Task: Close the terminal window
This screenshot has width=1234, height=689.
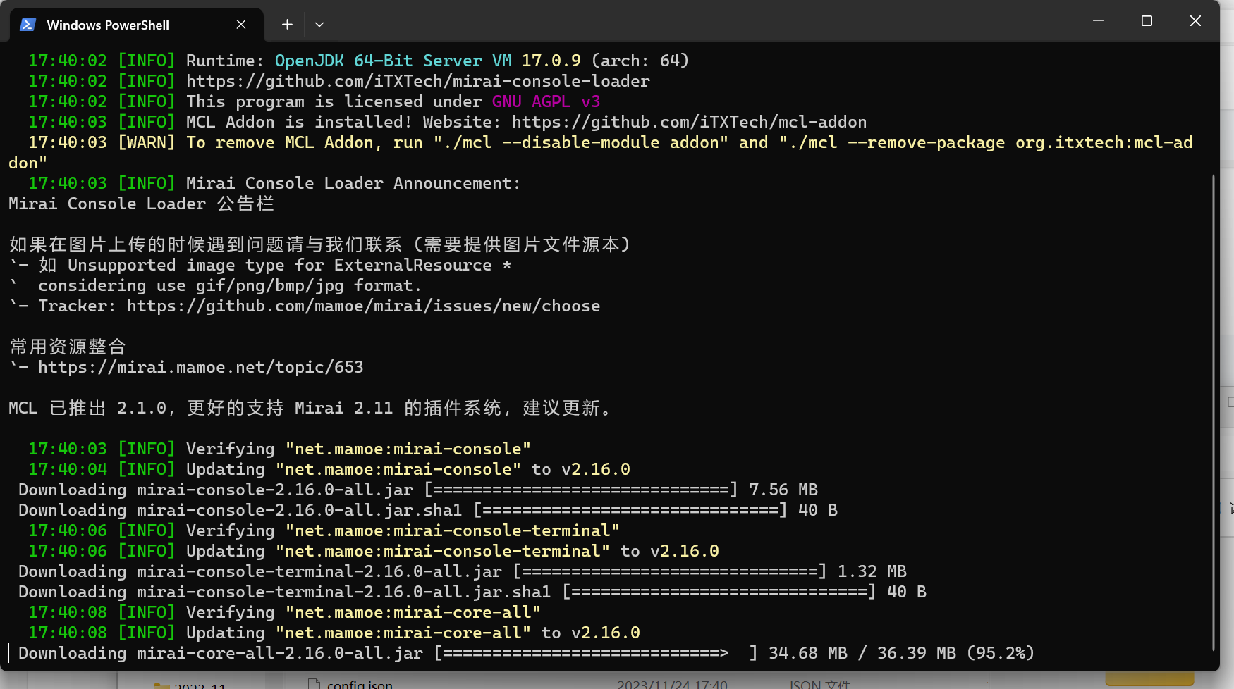Action: pos(1195,21)
